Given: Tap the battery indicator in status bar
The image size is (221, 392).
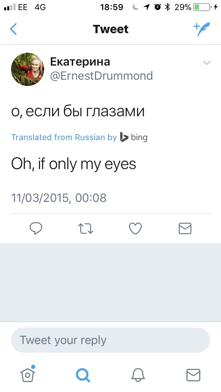Looking at the screenshot, I should (x=202, y=7).
